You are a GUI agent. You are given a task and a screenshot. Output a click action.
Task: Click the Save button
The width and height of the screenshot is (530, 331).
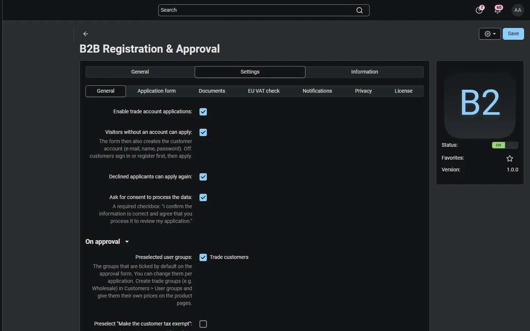(x=513, y=34)
